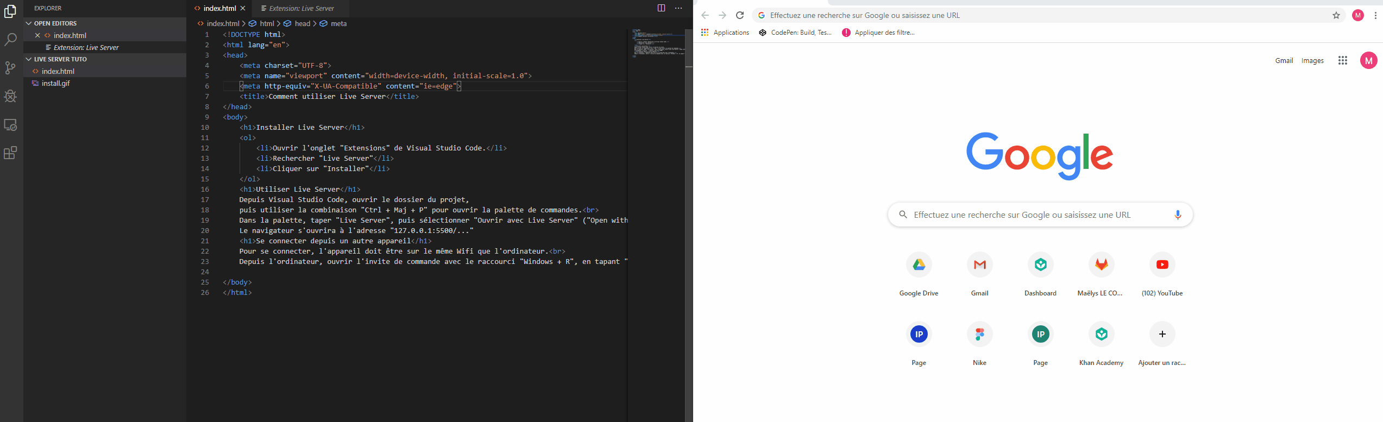
Task: Click the closing </html> tag on line 26
Action: 237,292
